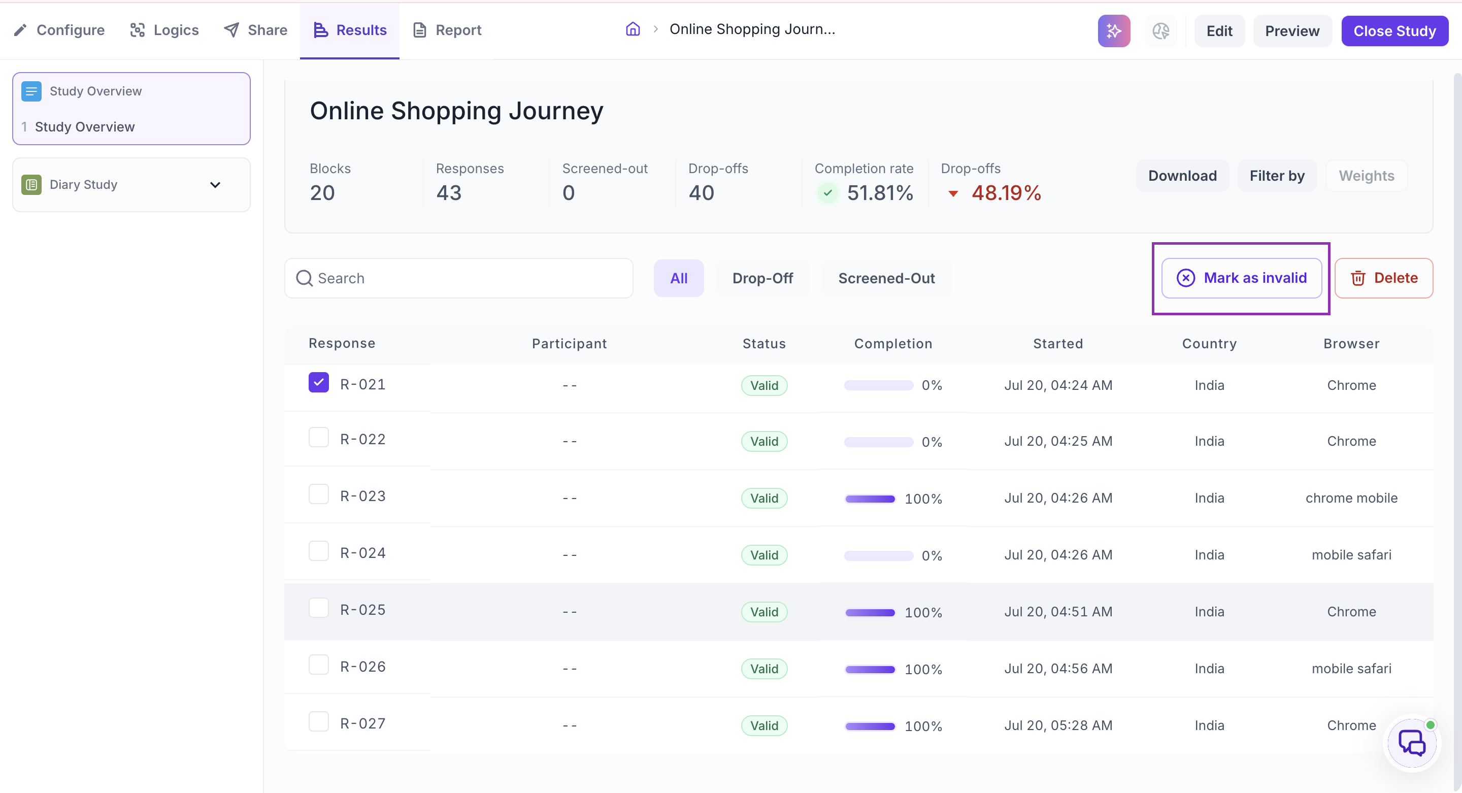Click the R-025 completion progress bar

pos(870,612)
